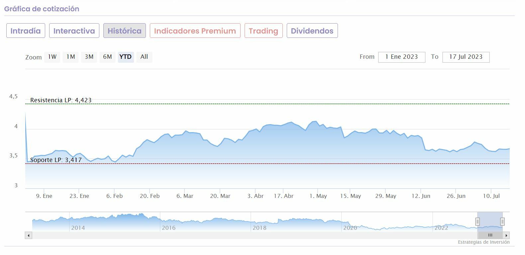Screen dimensions: 525x255
Task: Show the Dividendos tab
Action: pos(312,31)
